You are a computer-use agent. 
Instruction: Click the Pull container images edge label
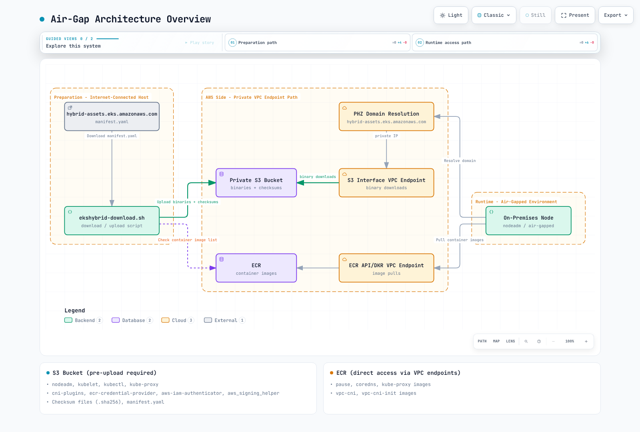coord(460,240)
